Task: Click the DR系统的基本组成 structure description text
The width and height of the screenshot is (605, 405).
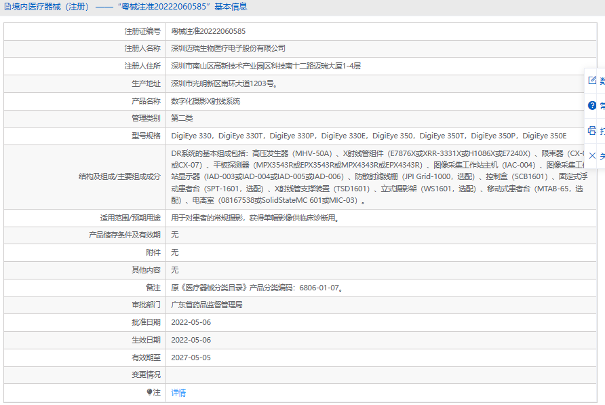Action: (380, 177)
